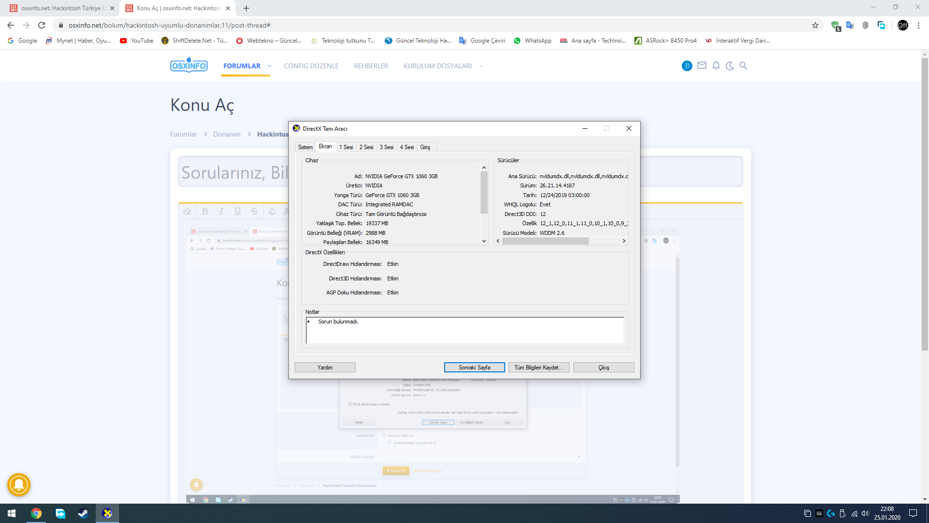Switch to the Giriş tab
929x523 pixels.
[425, 147]
